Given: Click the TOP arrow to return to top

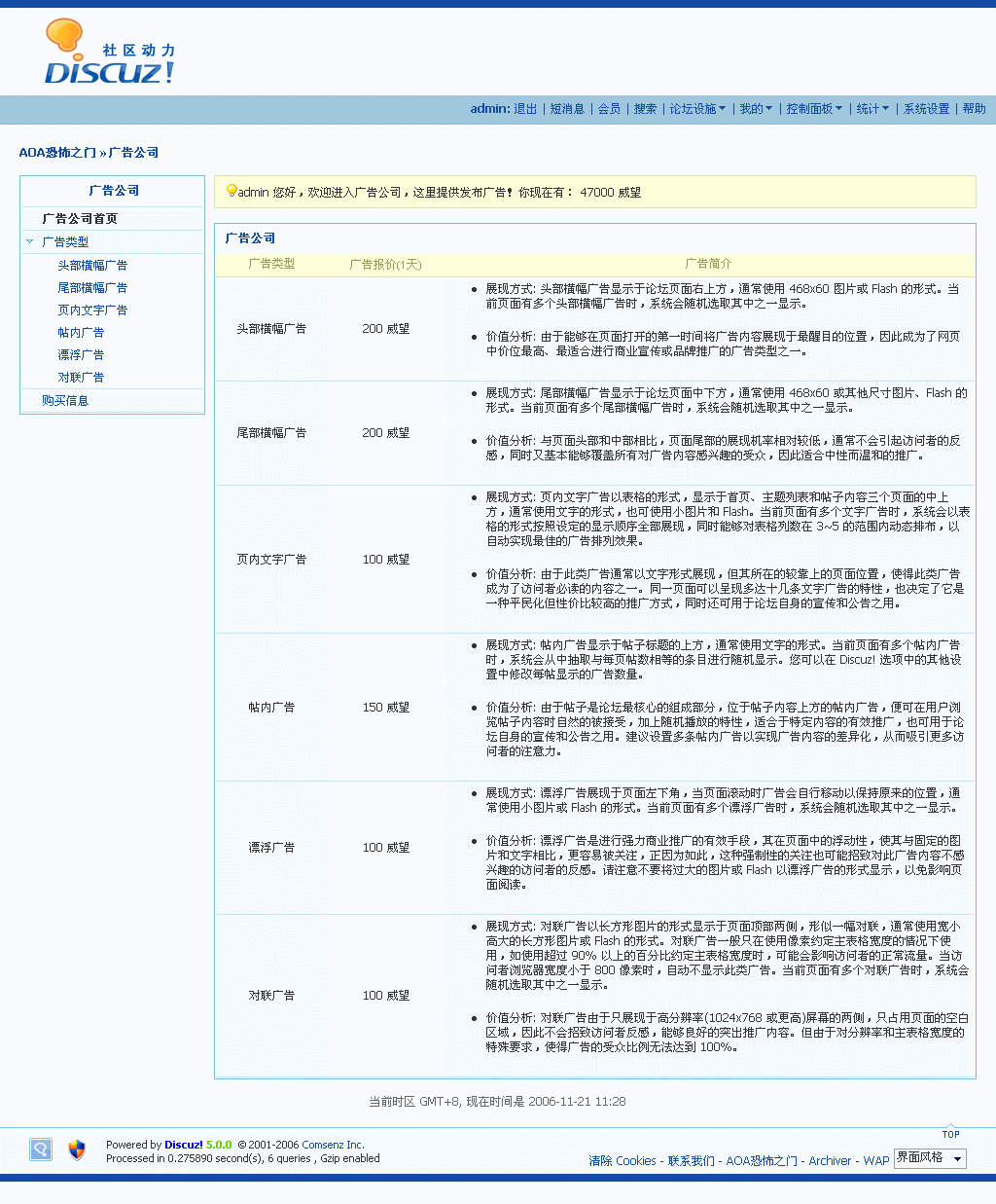Looking at the screenshot, I should click(x=950, y=1133).
